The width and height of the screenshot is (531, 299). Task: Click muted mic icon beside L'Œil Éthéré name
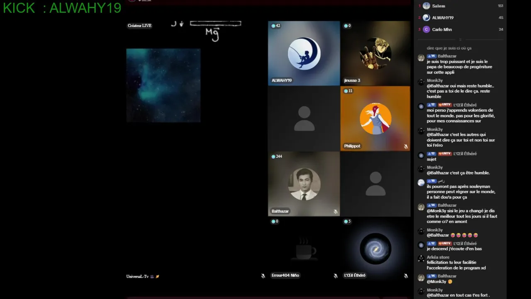406,276
